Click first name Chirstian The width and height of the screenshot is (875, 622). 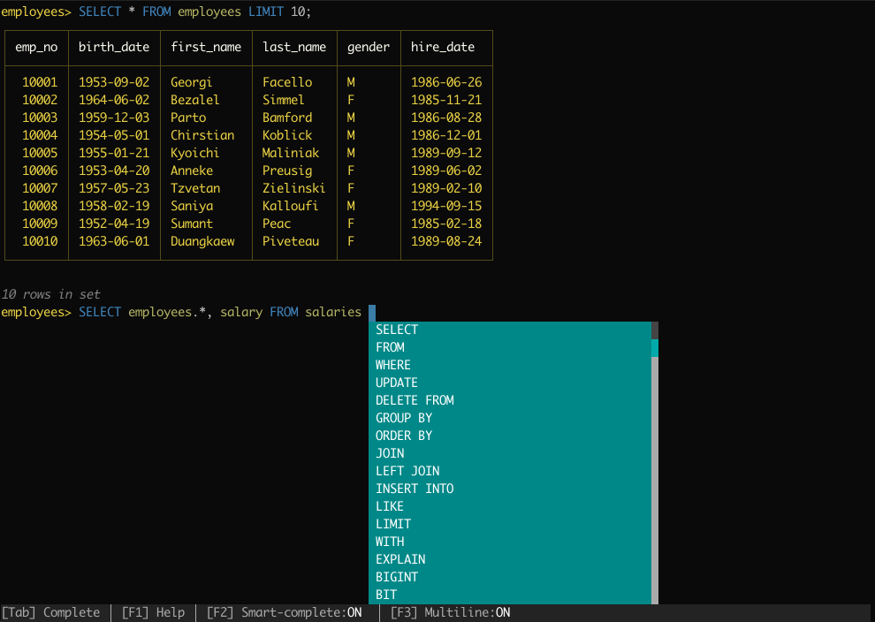pos(202,135)
